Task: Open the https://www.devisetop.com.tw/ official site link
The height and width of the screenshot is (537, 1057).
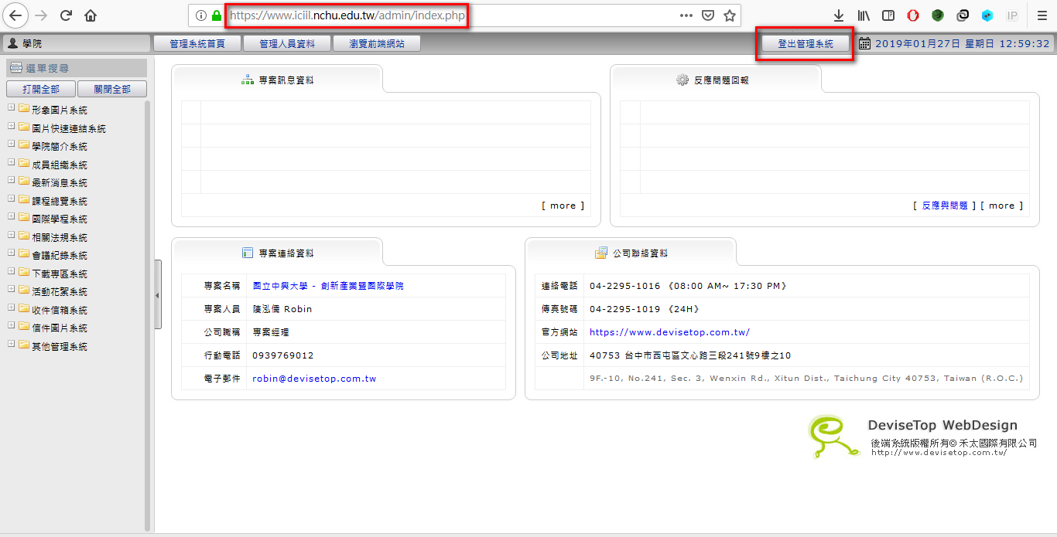Action: pos(669,332)
